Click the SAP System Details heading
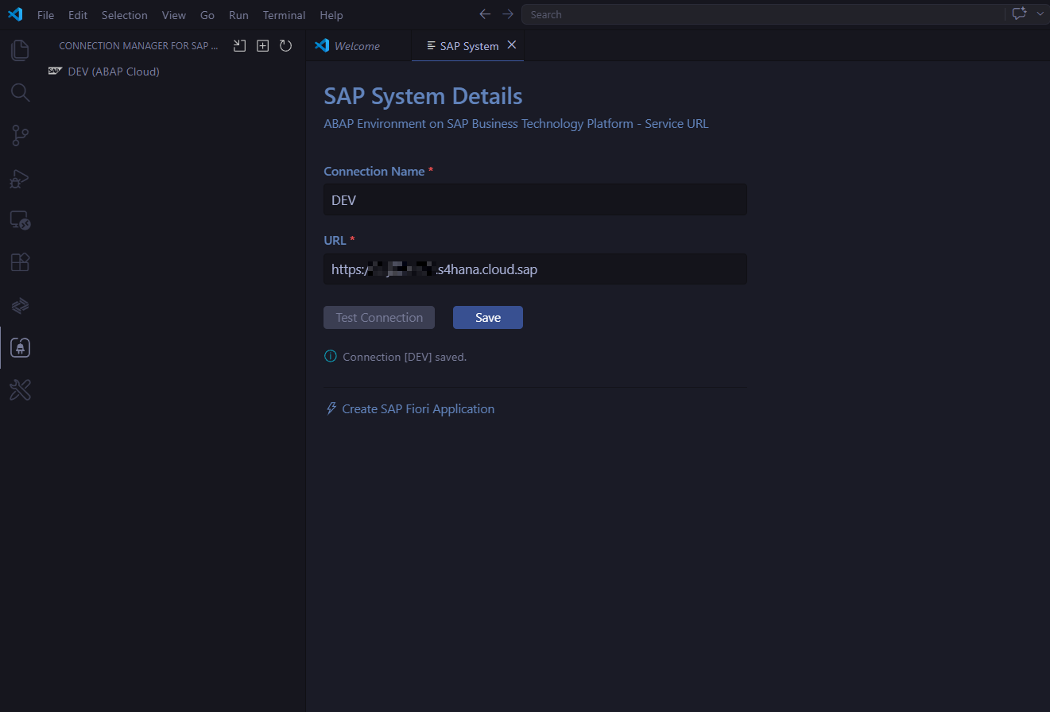The height and width of the screenshot is (712, 1050). (x=423, y=96)
